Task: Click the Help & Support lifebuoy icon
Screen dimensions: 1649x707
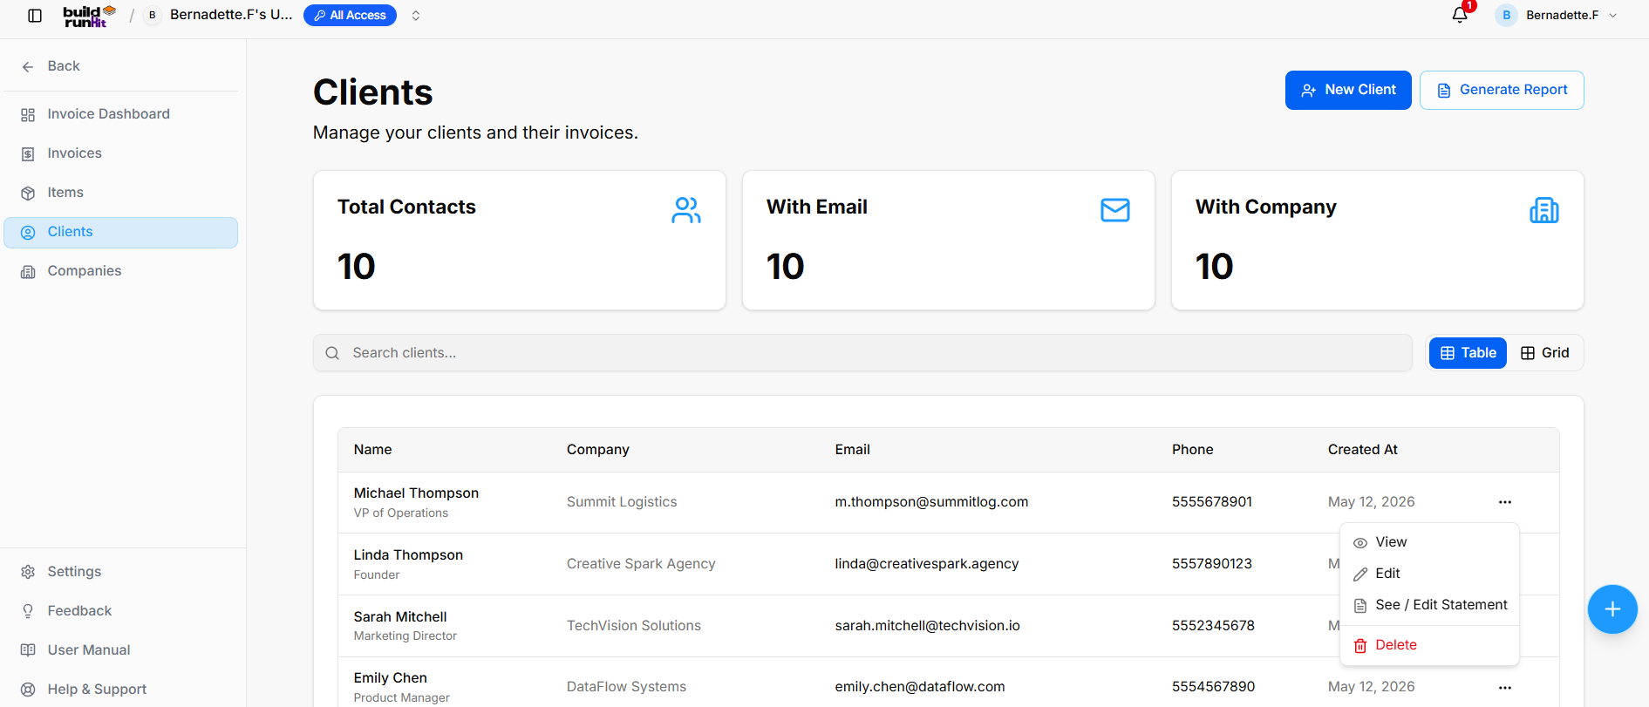Action: click(x=28, y=690)
